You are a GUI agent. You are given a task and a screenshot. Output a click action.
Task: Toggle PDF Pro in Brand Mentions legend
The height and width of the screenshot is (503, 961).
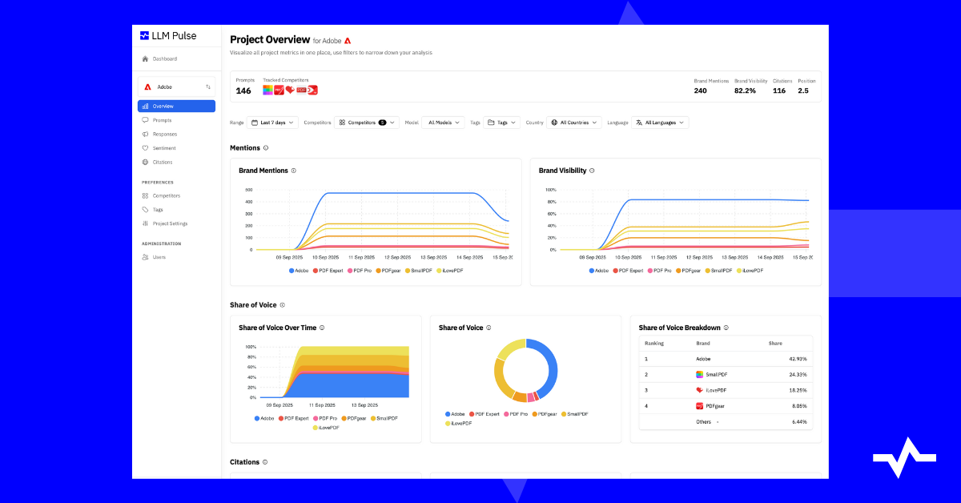360,271
